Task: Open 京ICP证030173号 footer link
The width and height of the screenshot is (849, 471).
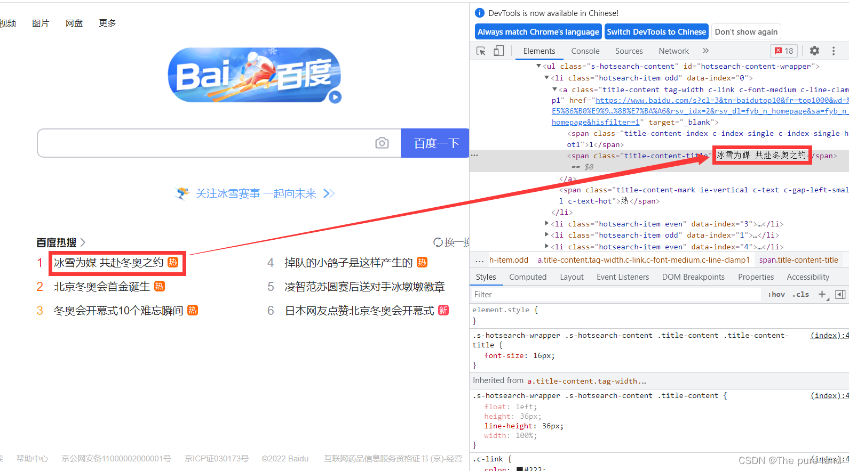Action: click(x=216, y=458)
